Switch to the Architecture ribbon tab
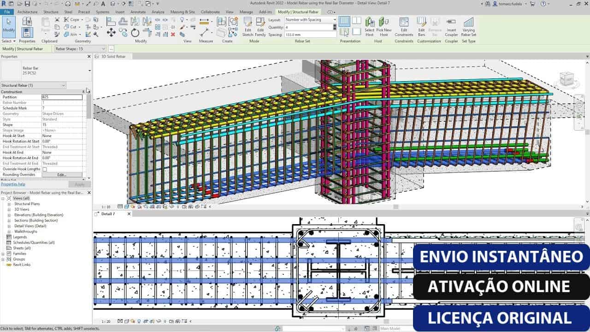This screenshot has height=332, width=590. pyautogui.click(x=28, y=12)
